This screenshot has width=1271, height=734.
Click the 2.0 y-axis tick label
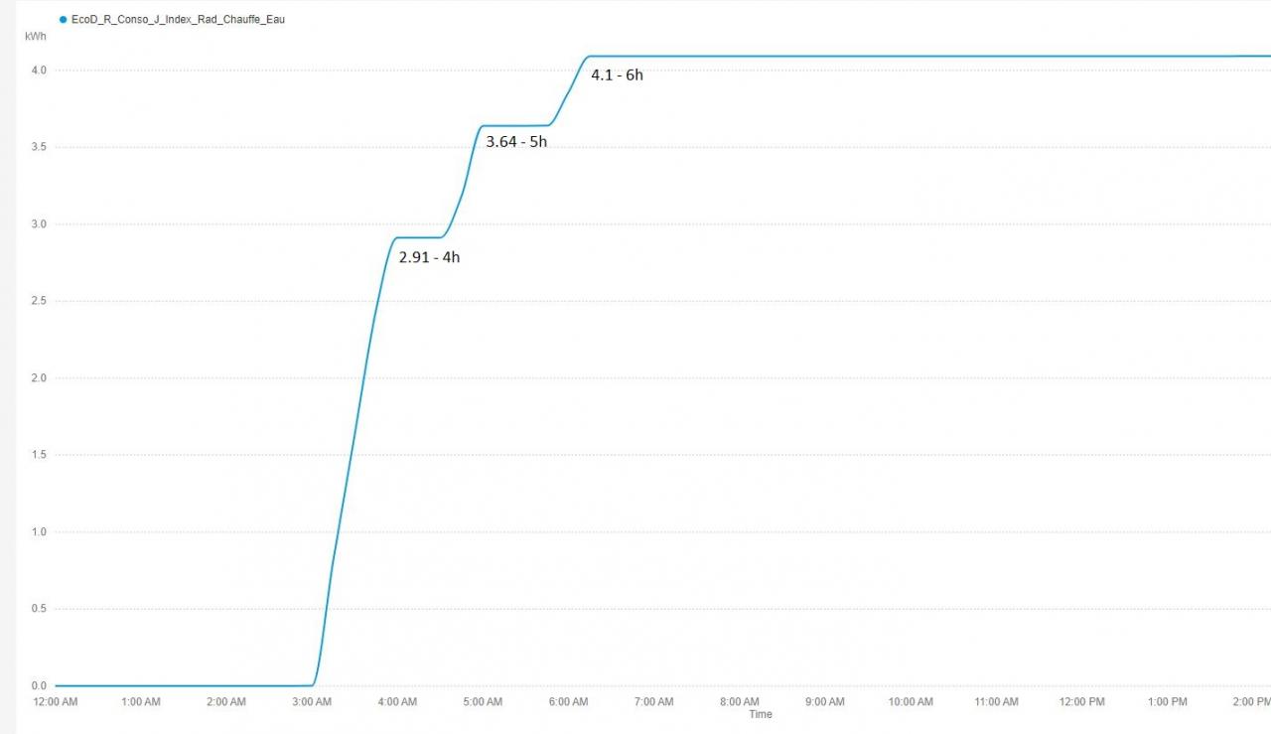click(39, 378)
